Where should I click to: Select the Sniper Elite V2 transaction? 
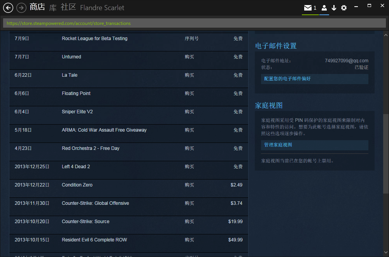(x=129, y=115)
